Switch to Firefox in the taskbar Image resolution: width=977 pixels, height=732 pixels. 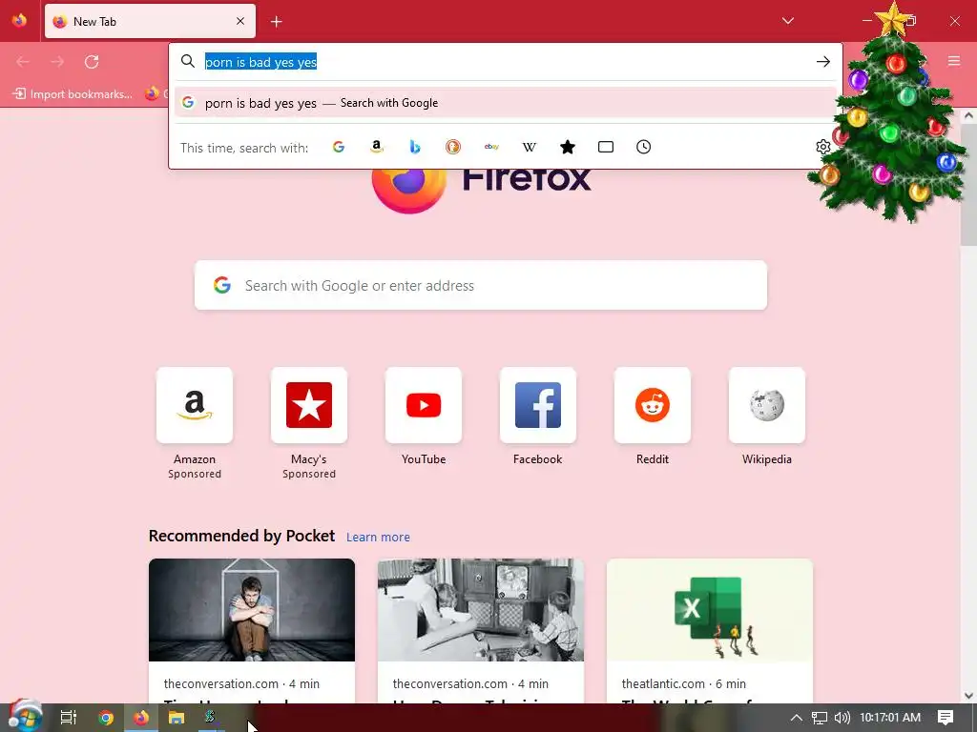click(x=141, y=718)
